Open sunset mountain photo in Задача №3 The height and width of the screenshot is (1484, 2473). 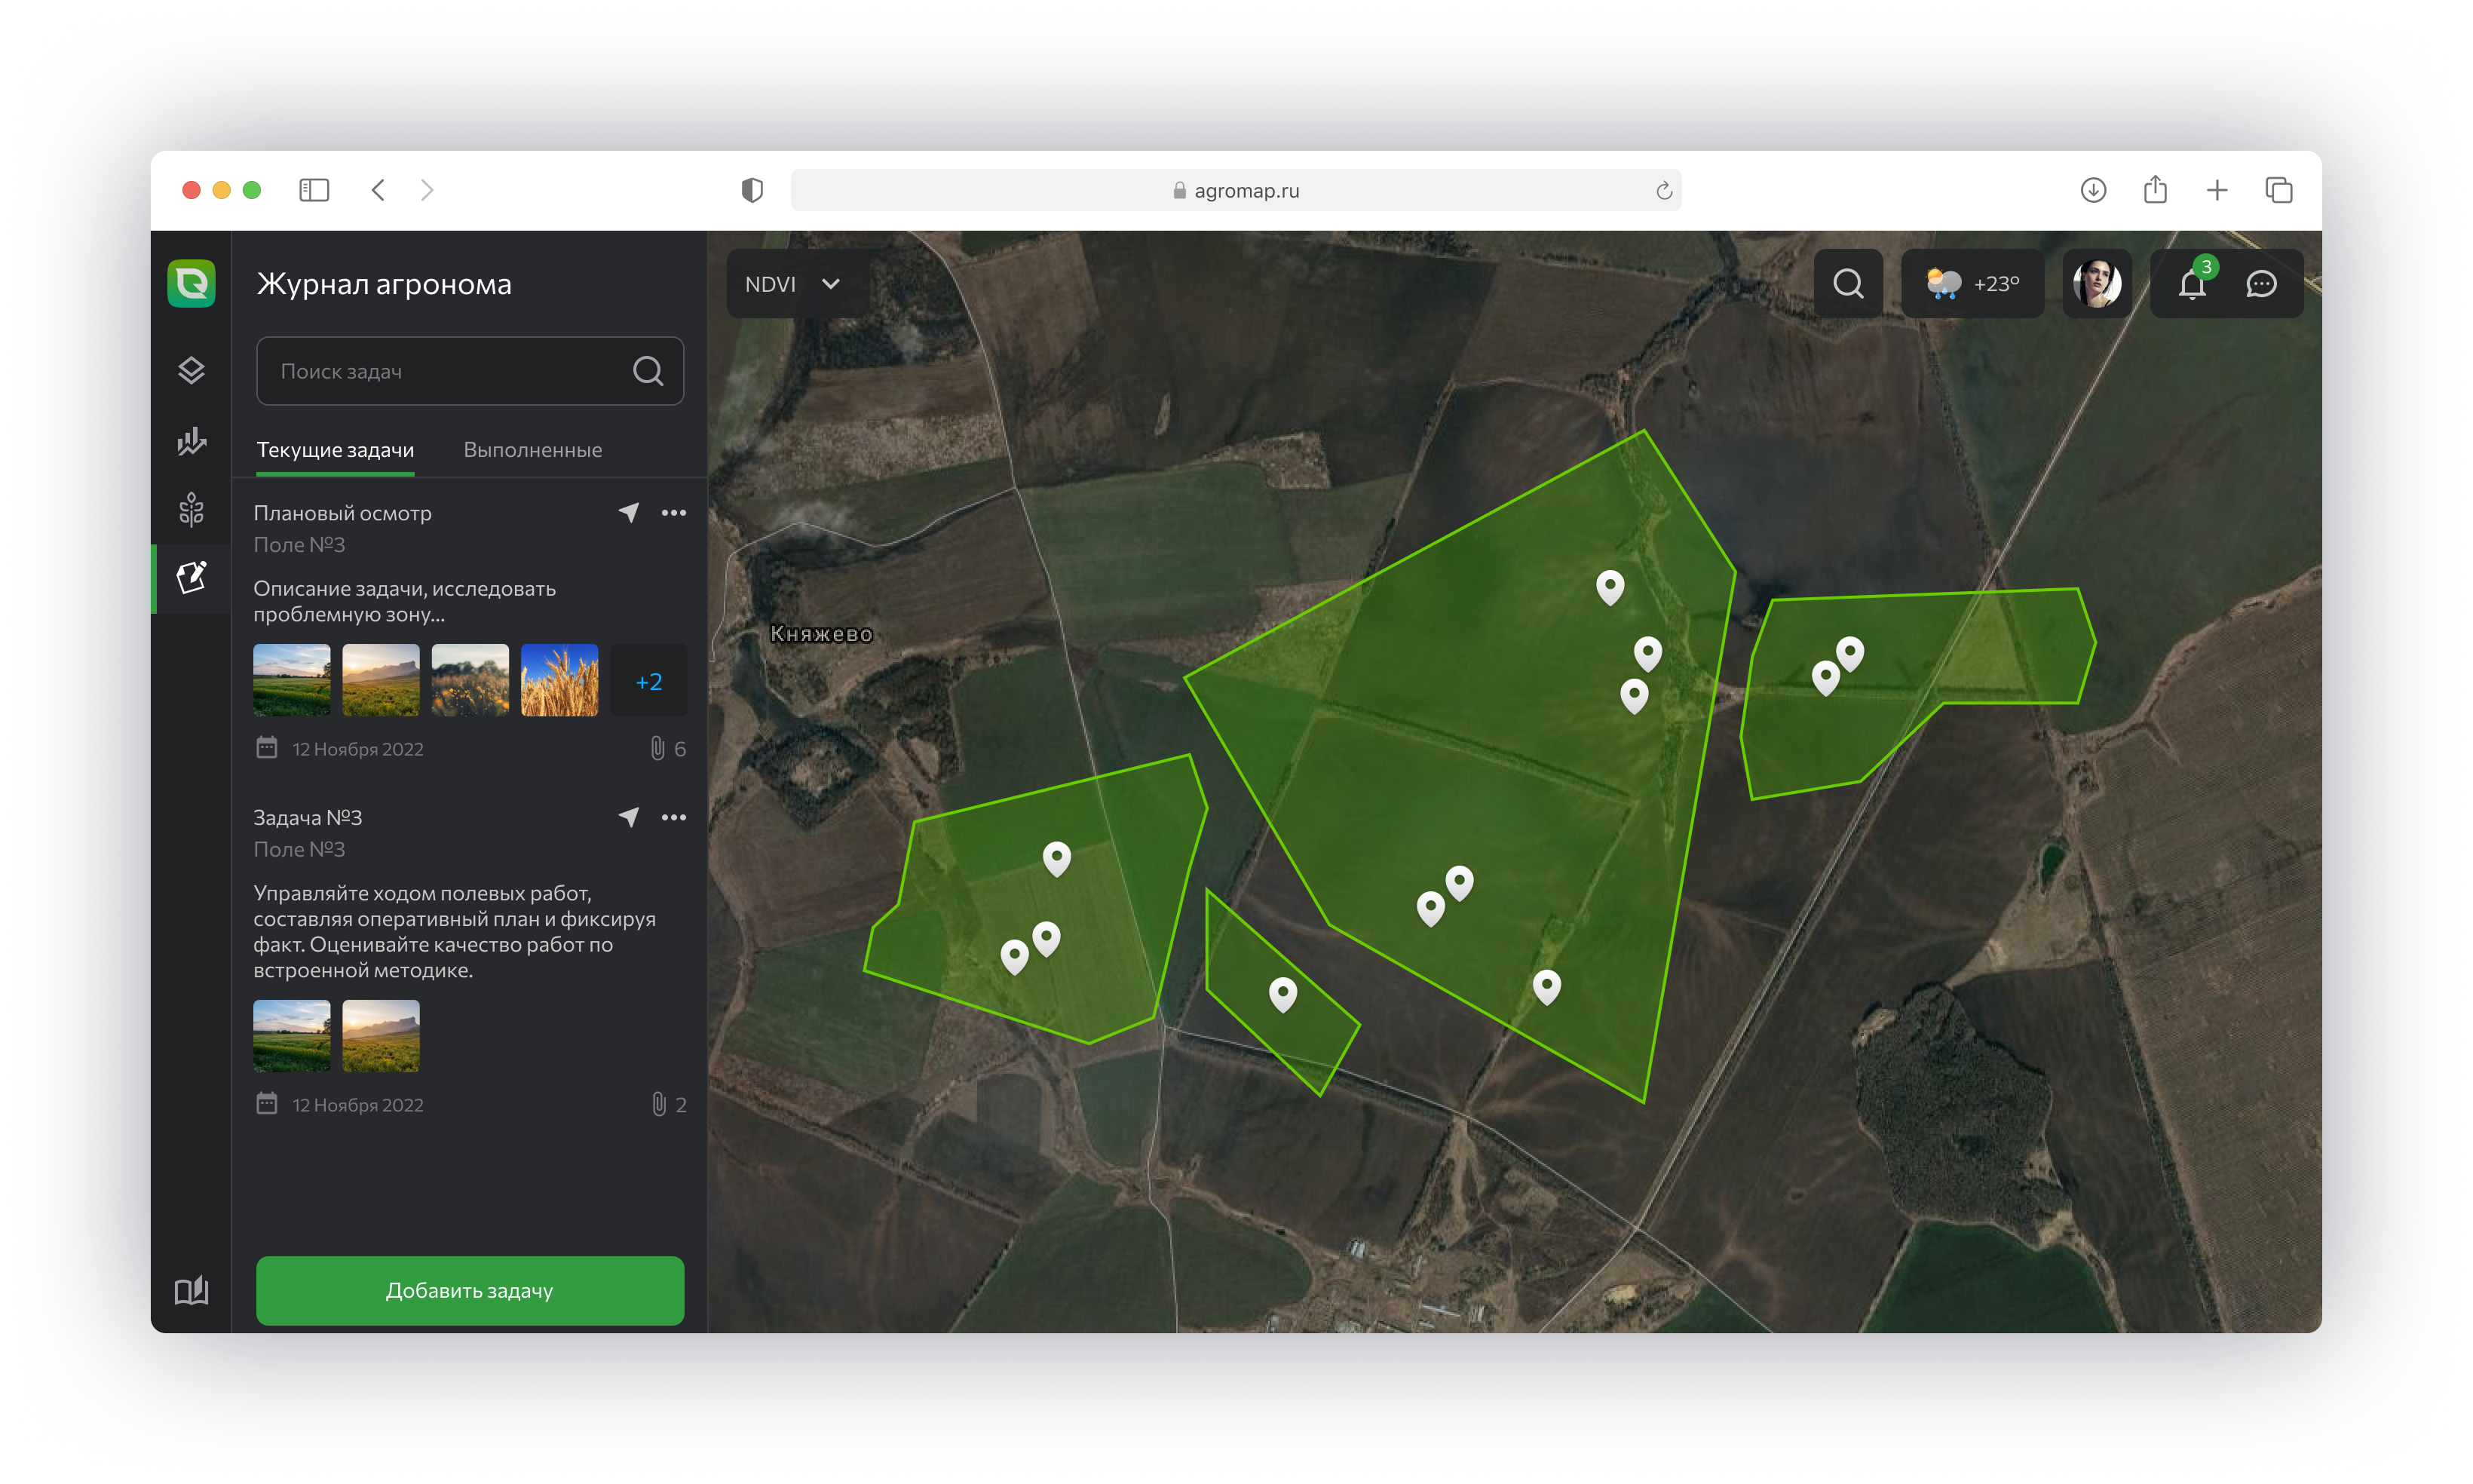[381, 1036]
